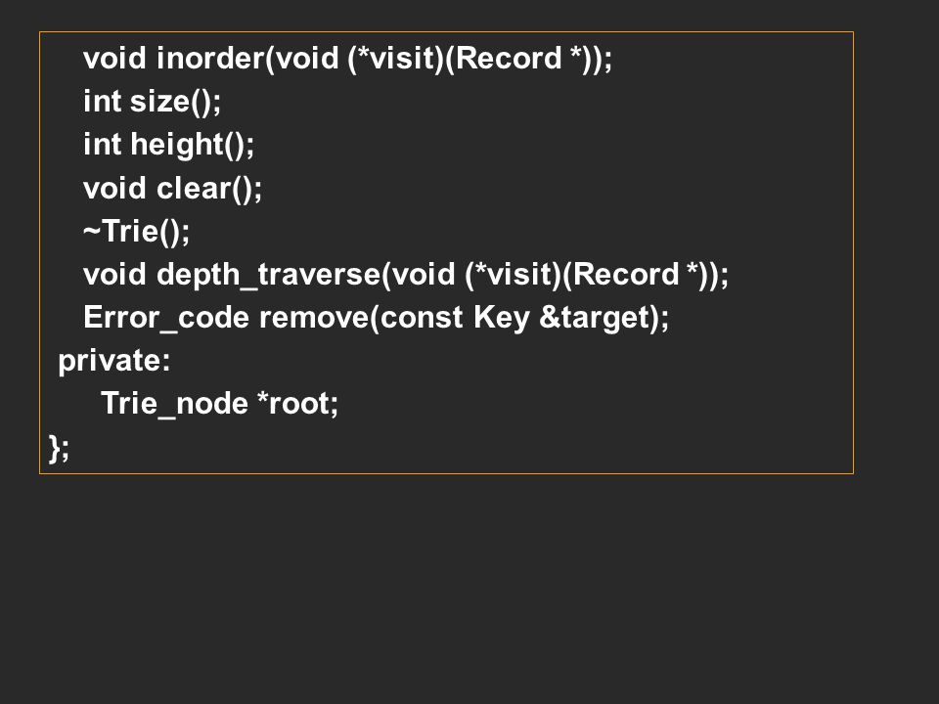Click the 'private:' keyword
939x704 pixels.
tap(114, 362)
